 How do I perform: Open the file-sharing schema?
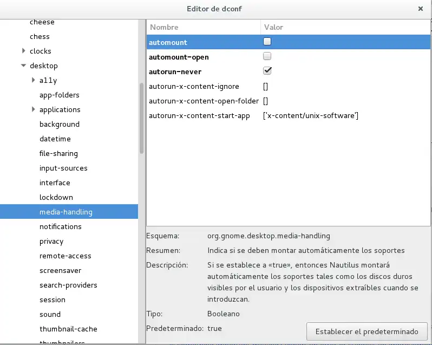tap(58, 153)
